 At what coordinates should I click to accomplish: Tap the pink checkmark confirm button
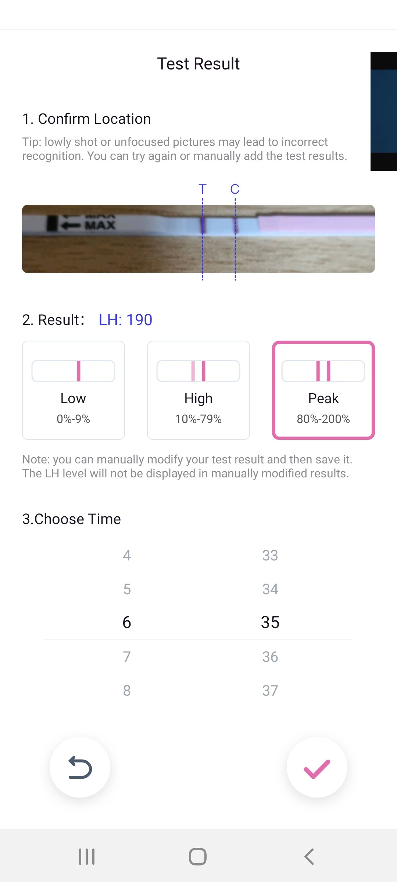coord(317,767)
